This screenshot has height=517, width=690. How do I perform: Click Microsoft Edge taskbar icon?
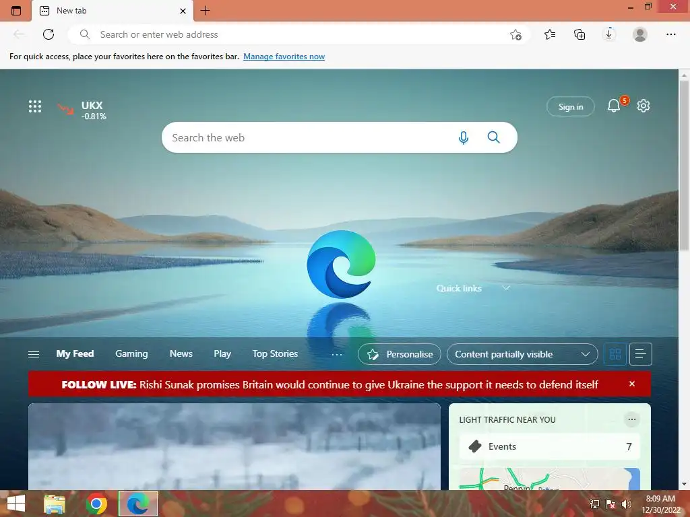(137, 504)
